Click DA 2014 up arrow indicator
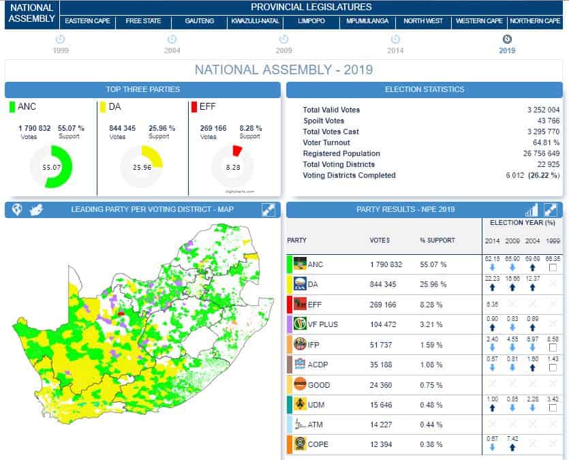 (493, 288)
